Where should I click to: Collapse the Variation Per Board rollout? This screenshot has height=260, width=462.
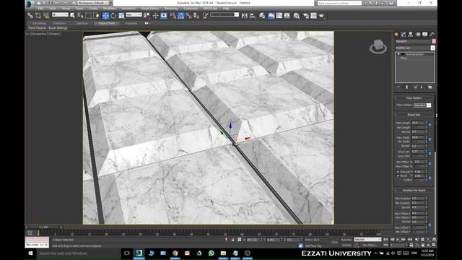pyautogui.click(x=414, y=191)
